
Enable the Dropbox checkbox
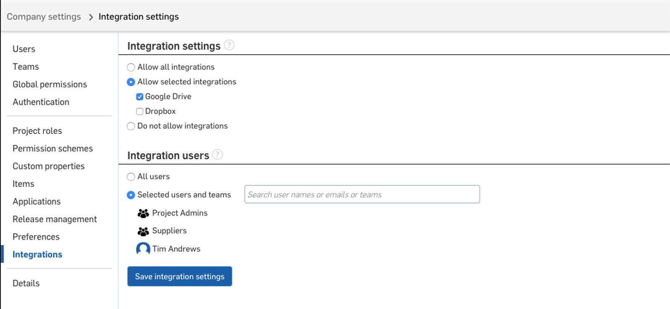pyautogui.click(x=140, y=111)
